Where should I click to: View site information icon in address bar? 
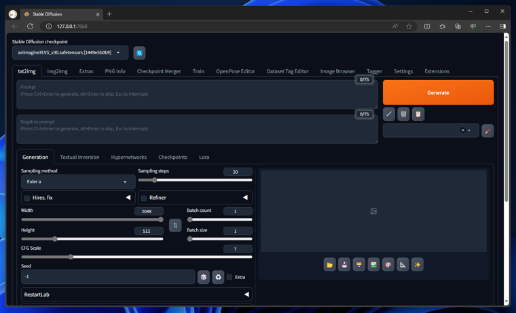[x=49, y=26]
